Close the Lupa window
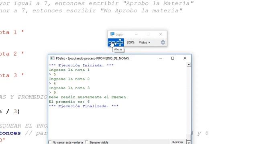Viewport: 257px width, 144px height. point(161,34)
